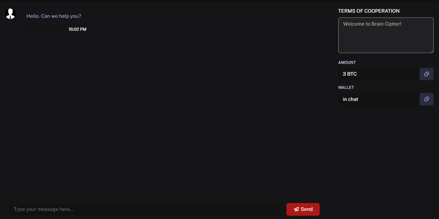Select the 'in chat' wallet field

[379, 99]
